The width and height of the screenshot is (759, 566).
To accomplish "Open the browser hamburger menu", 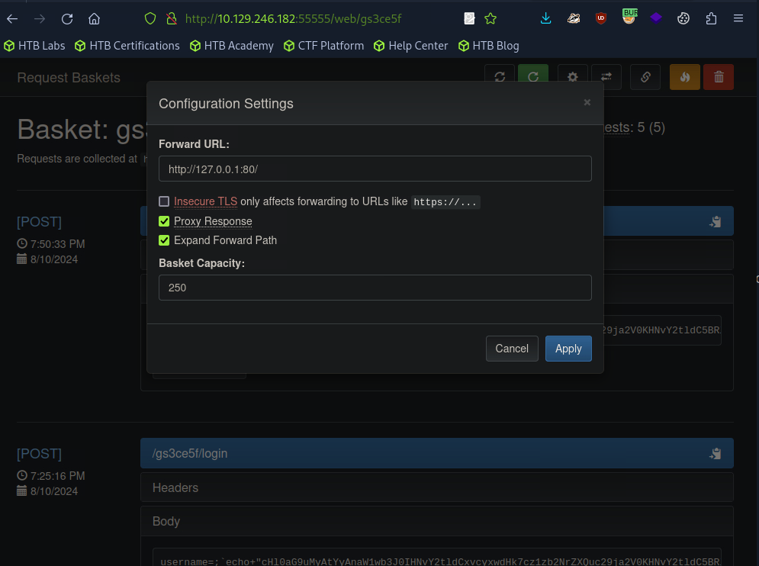I will 738,18.
